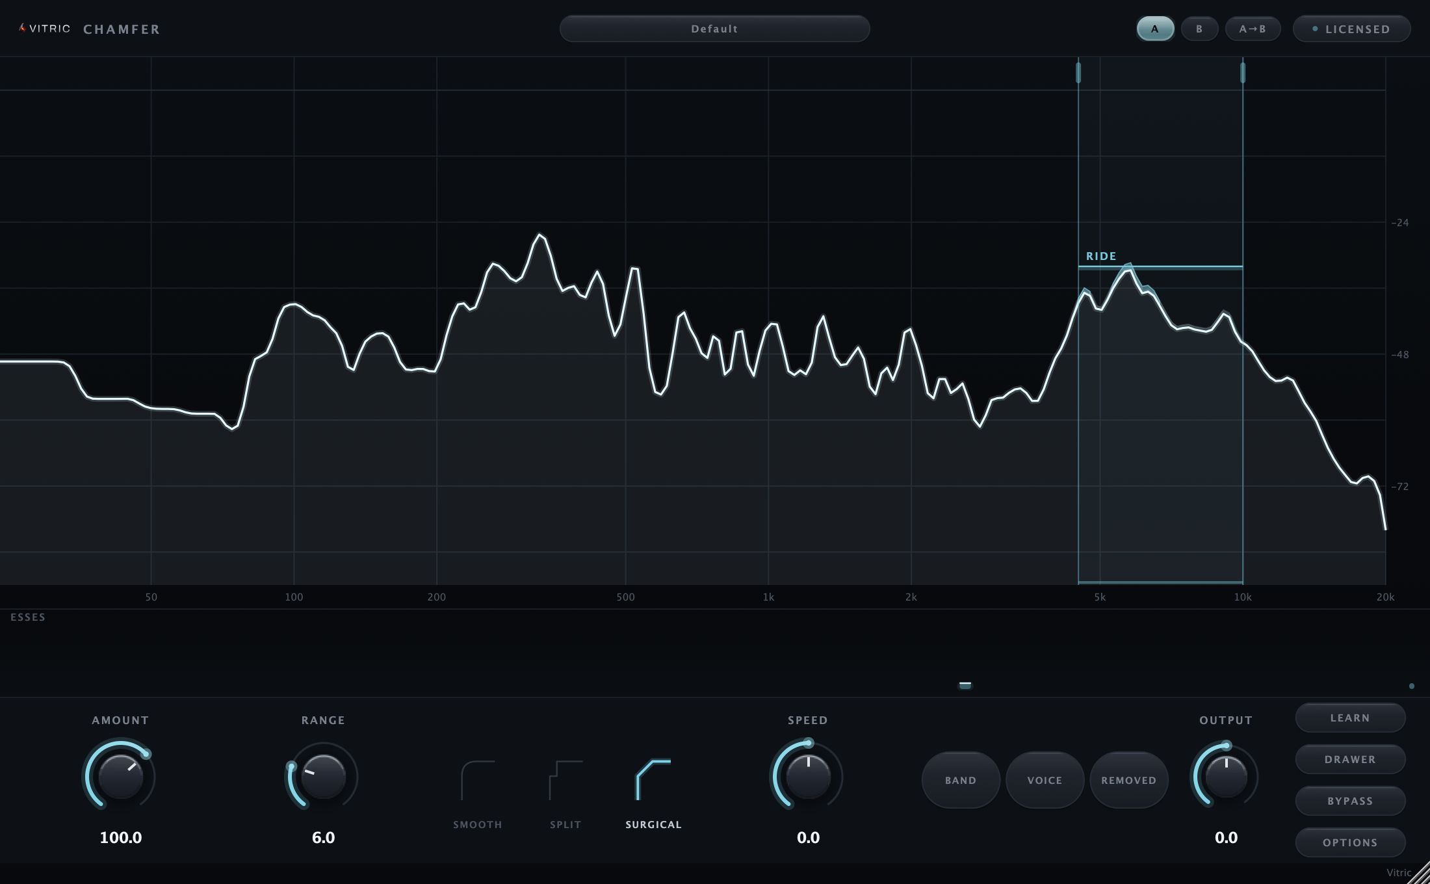Click the esses lane indicator dot
Image resolution: width=1430 pixels, height=884 pixels.
[x=1411, y=686]
